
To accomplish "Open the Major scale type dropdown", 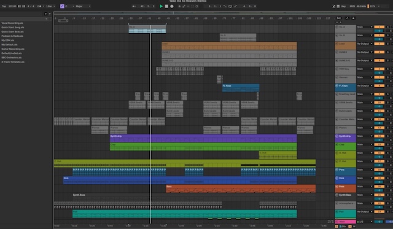I will point(83,6).
